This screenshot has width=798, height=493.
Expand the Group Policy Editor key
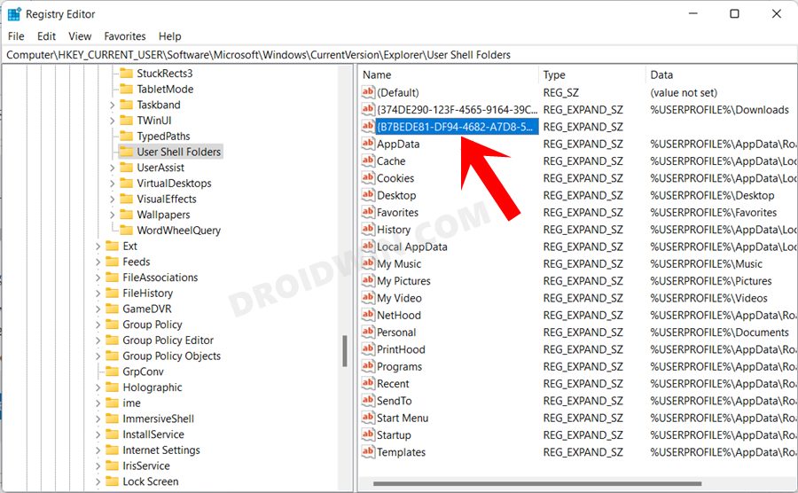98,340
